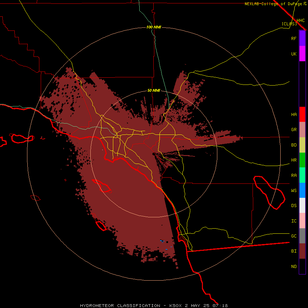Pick the light green RA swatch

[302, 175]
